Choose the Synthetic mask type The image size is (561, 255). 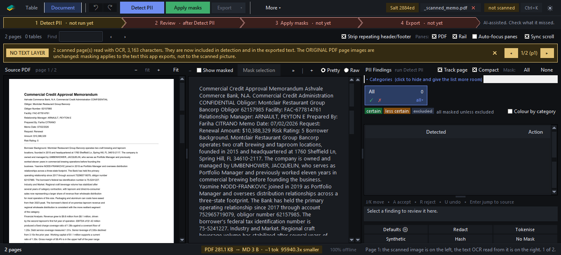(x=396, y=239)
